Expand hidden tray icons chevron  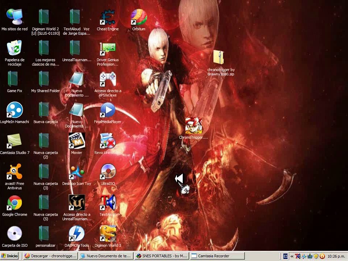(x=292, y=256)
